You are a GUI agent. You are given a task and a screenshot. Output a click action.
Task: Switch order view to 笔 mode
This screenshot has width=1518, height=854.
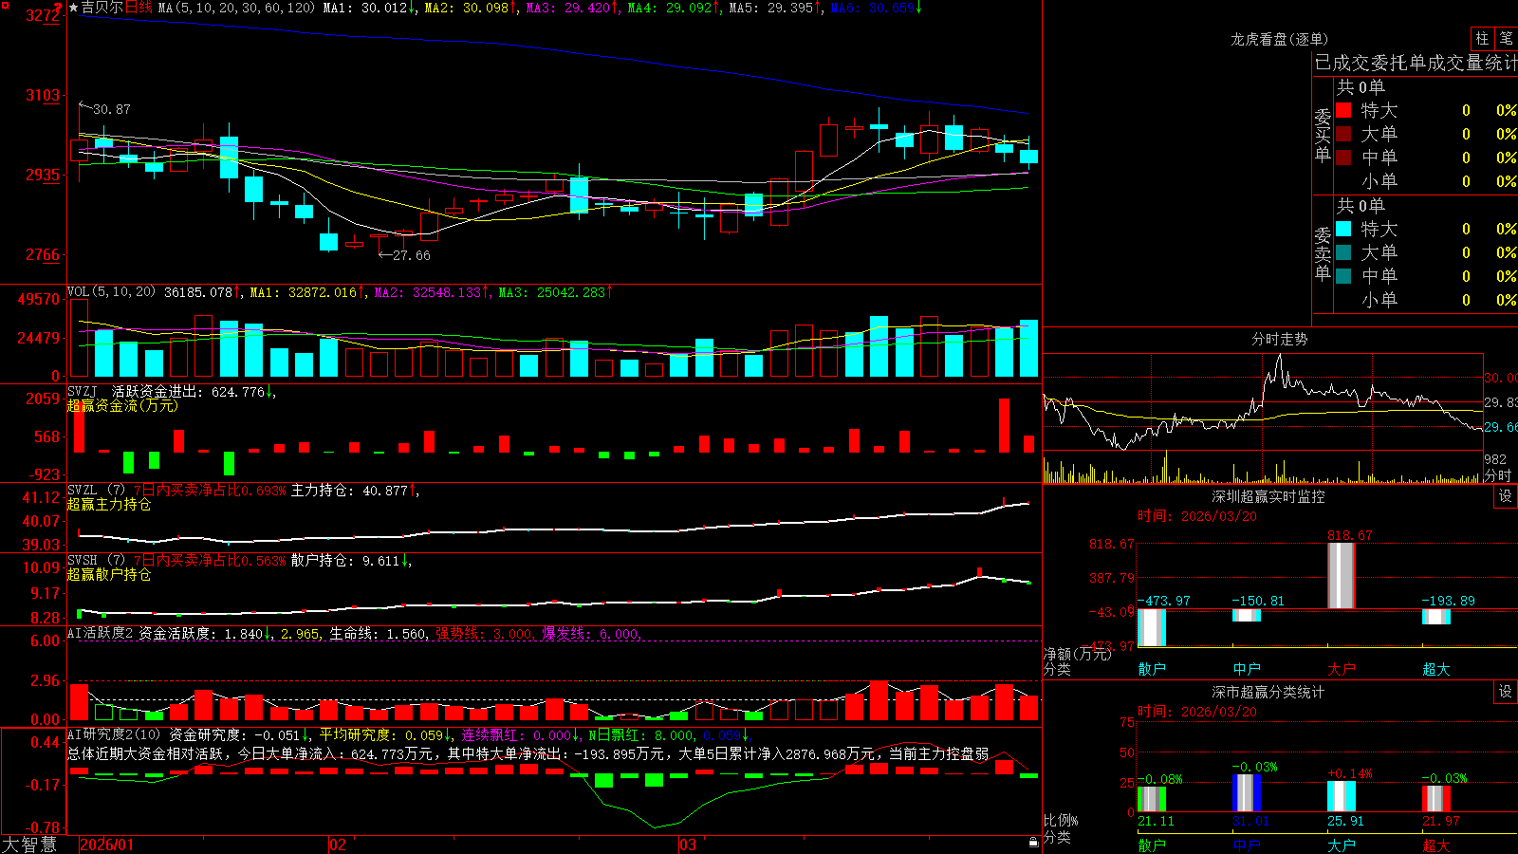click(x=1506, y=38)
